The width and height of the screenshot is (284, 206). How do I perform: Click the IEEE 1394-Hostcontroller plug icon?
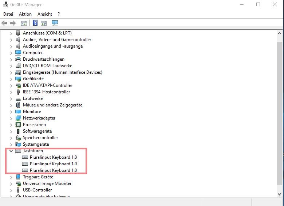(x=18, y=92)
